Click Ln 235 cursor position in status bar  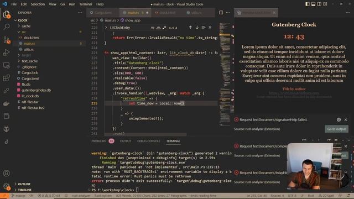pos(257,196)
